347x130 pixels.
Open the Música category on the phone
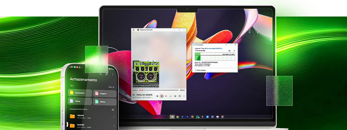click(104, 101)
